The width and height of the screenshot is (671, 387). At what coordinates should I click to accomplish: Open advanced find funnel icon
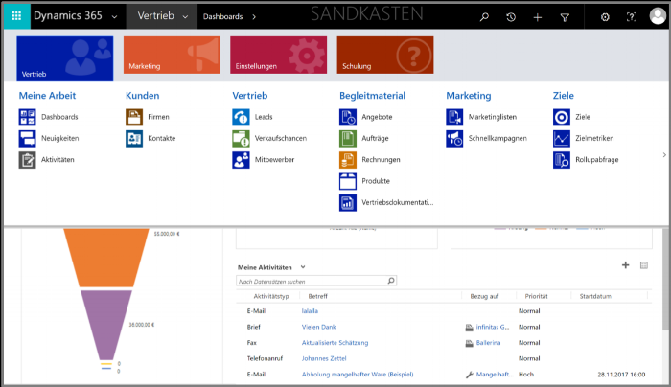pos(565,17)
